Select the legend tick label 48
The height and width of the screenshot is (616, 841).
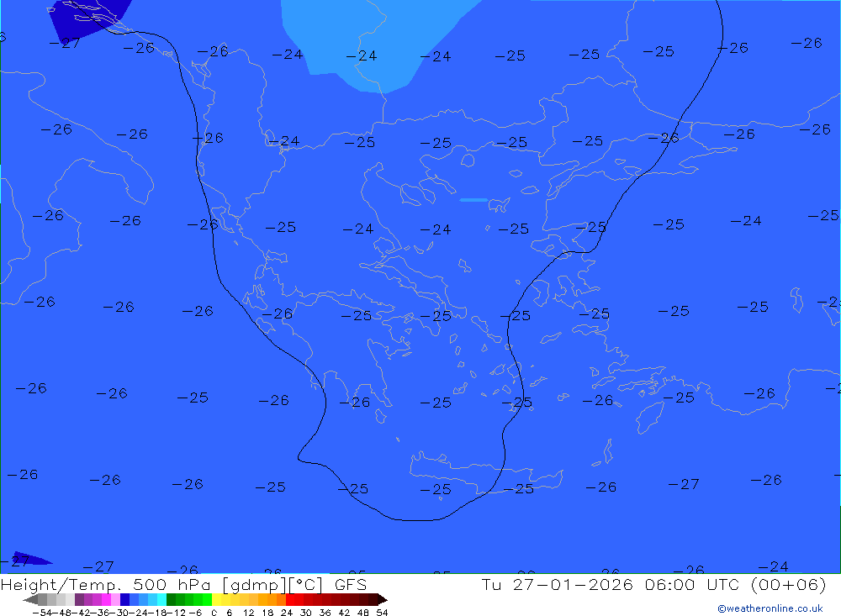coord(363,613)
